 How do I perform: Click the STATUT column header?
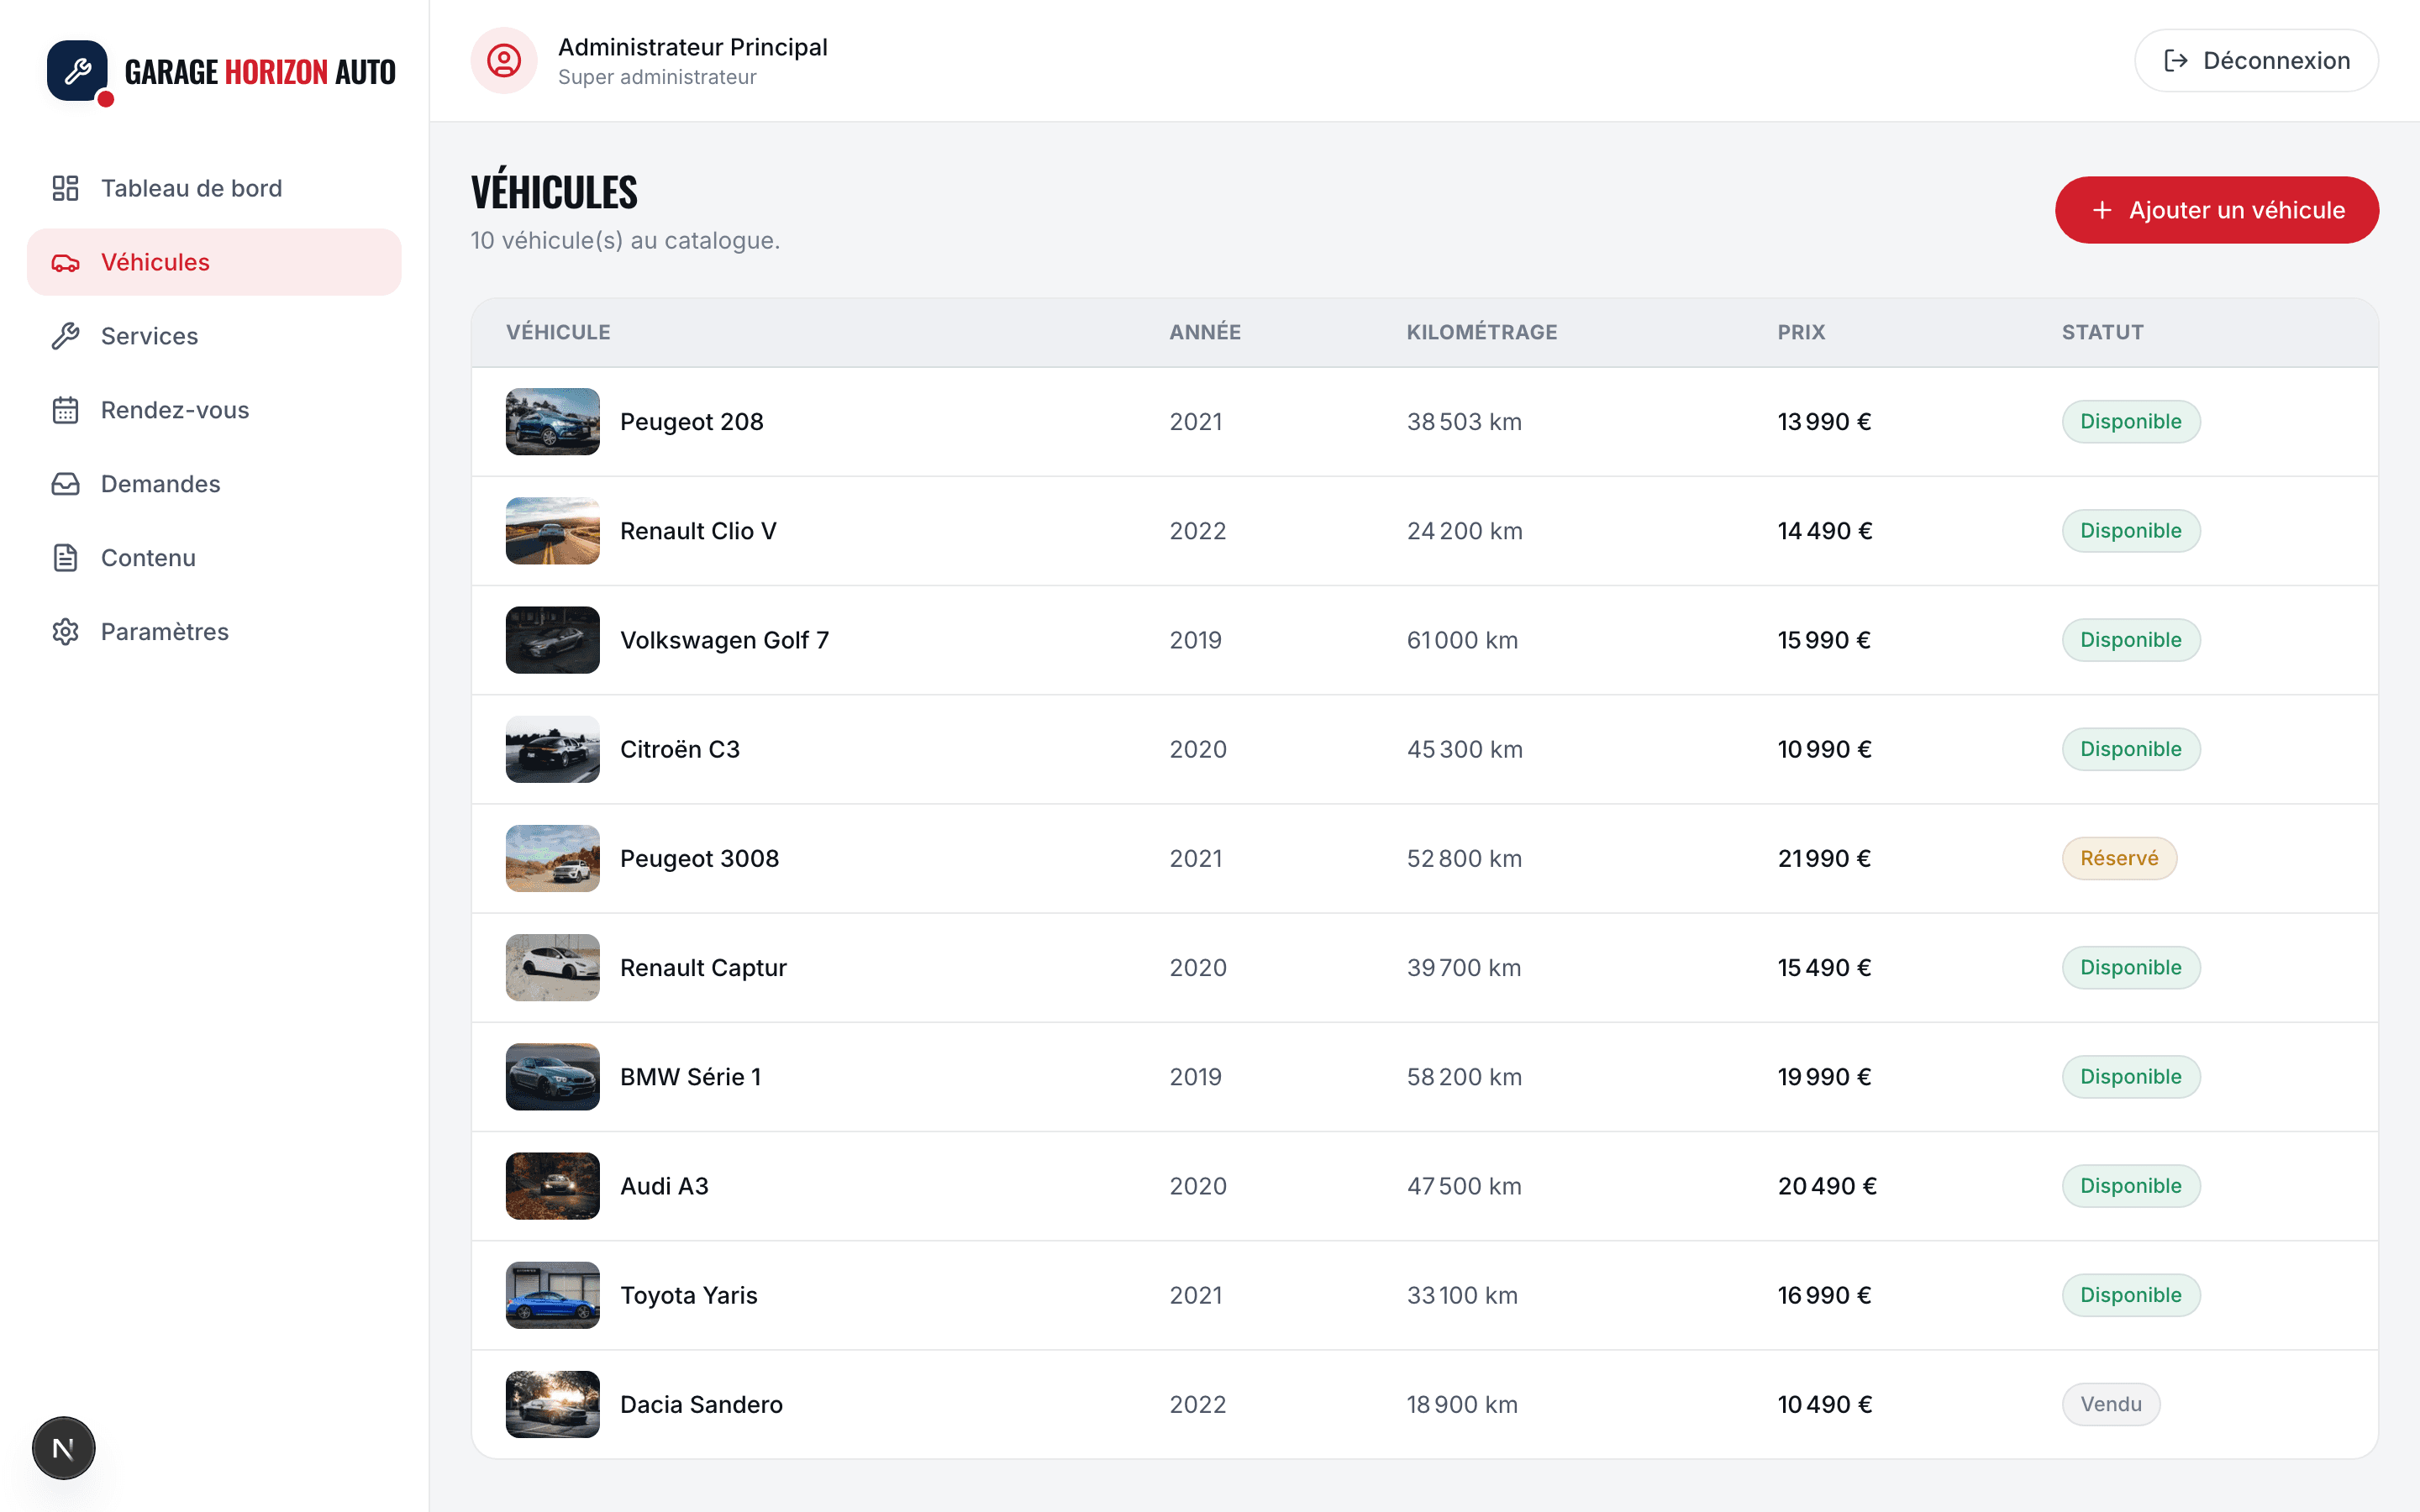tap(2102, 332)
